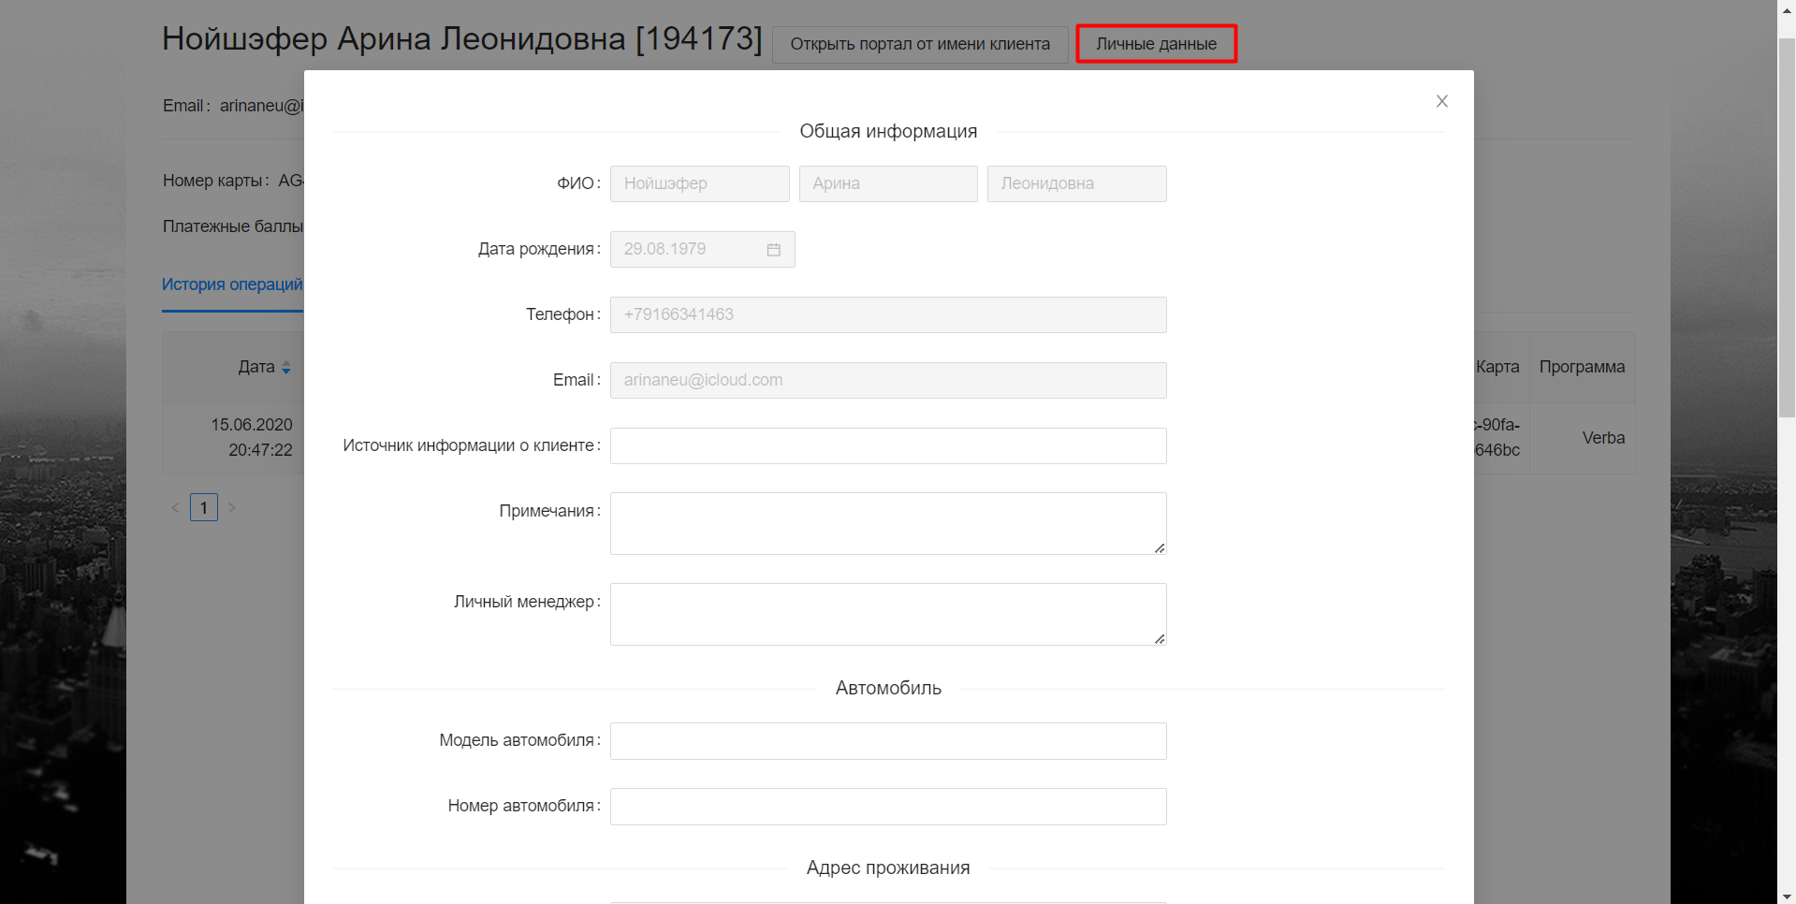This screenshot has height=904, width=1796.
Task: Click the surname field Нойшэфер
Action: pyautogui.click(x=699, y=183)
